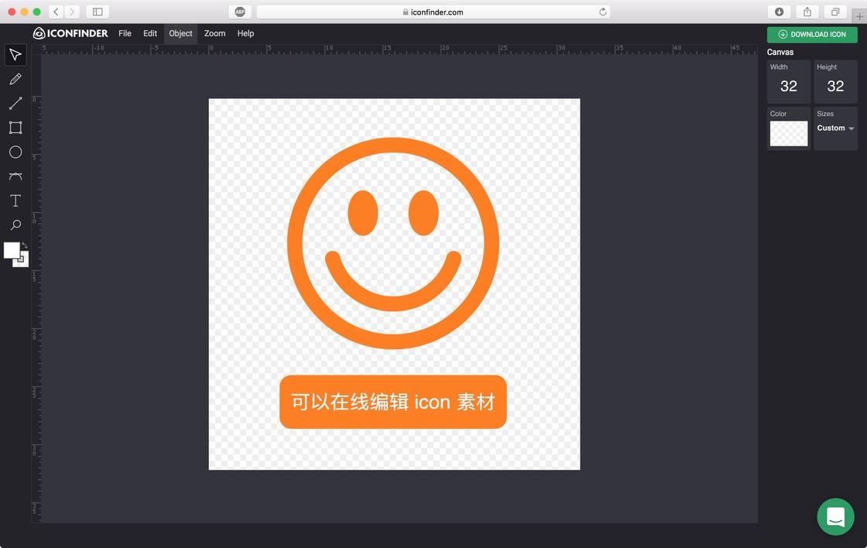Open the Zoom menu
The height and width of the screenshot is (548, 867).
coord(214,33)
